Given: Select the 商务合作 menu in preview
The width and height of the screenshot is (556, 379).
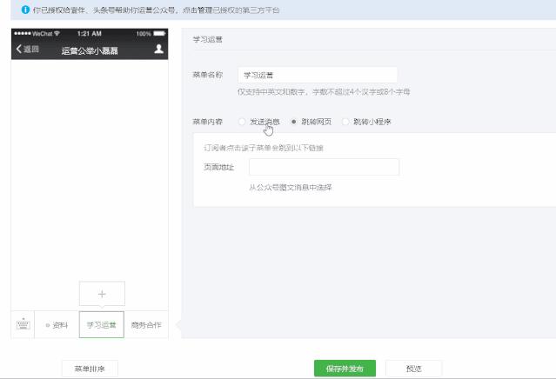Looking at the screenshot, I should click(x=146, y=325).
